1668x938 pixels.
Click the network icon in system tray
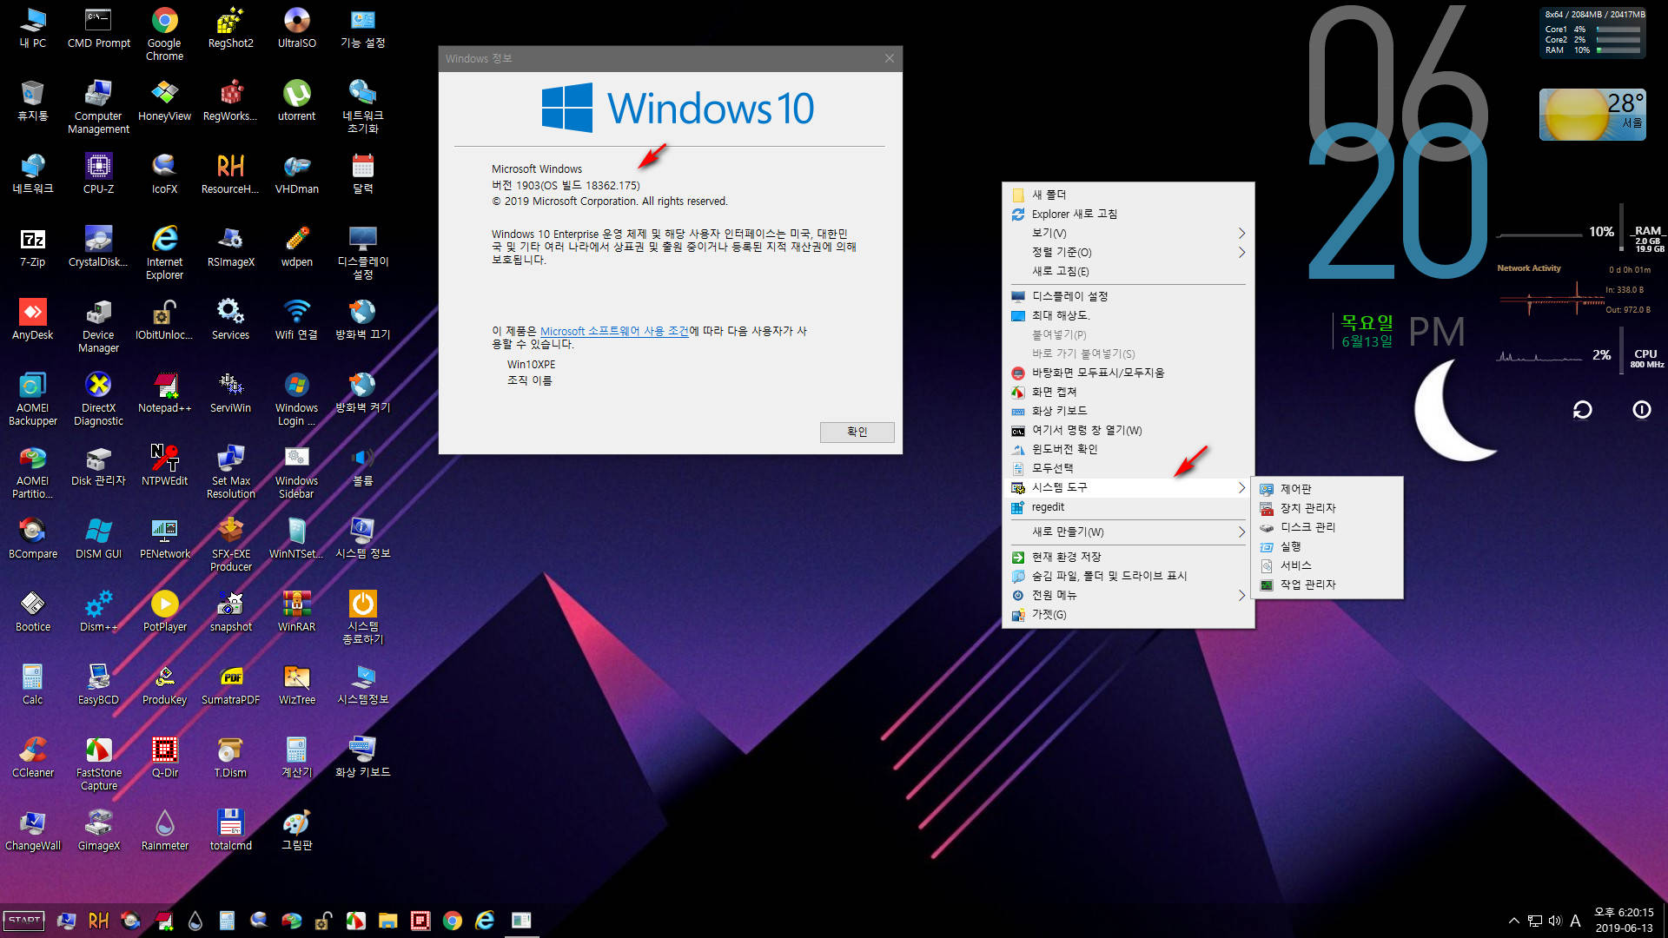coord(1534,921)
